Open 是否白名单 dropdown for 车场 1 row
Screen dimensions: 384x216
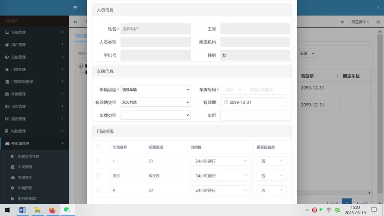click(271, 161)
